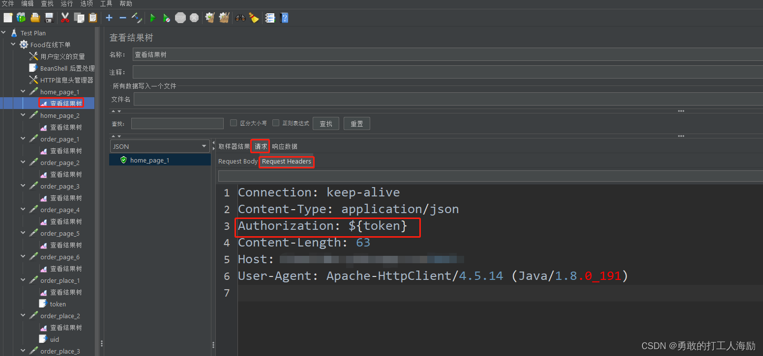763x356 pixels.
Task: Focus the 文件名 file name field
Action: click(x=448, y=99)
